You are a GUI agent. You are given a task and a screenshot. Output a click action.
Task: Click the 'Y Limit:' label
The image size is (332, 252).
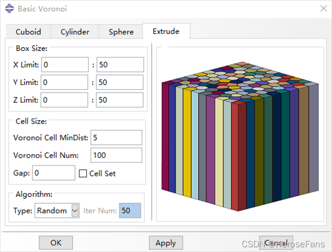coord(26,82)
